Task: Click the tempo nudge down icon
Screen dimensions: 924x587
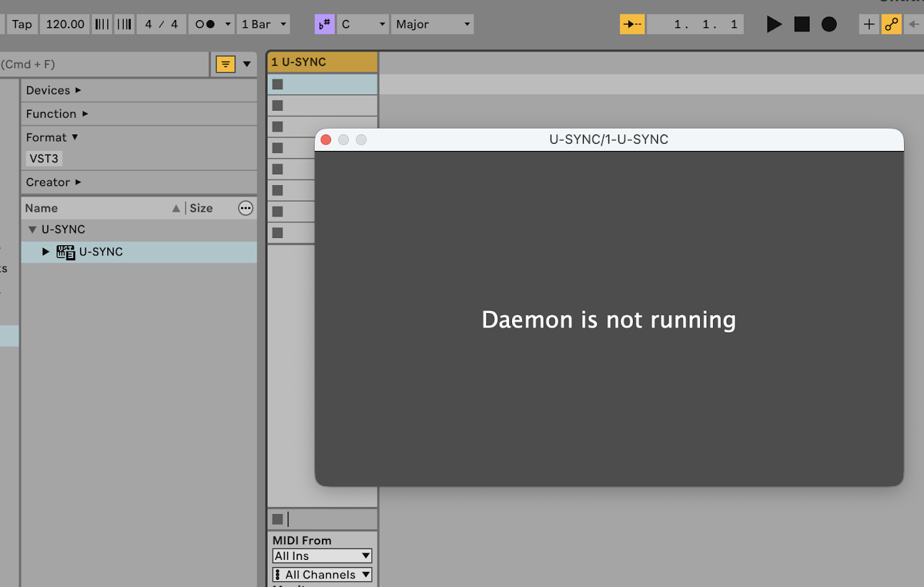Action: [102, 24]
